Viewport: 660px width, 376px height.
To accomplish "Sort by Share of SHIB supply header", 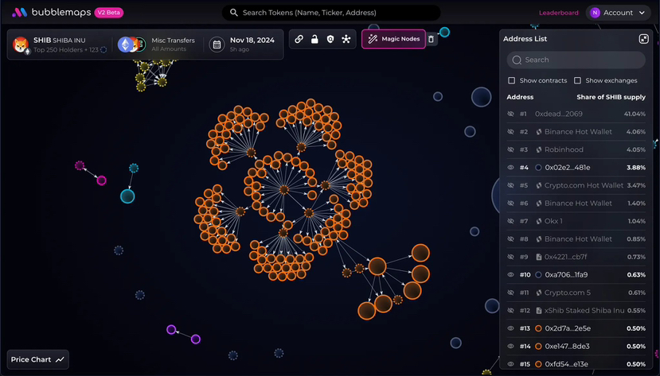I will click(x=611, y=97).
